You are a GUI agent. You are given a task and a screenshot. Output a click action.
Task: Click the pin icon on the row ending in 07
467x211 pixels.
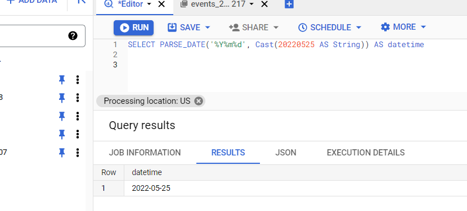point(62,153)
